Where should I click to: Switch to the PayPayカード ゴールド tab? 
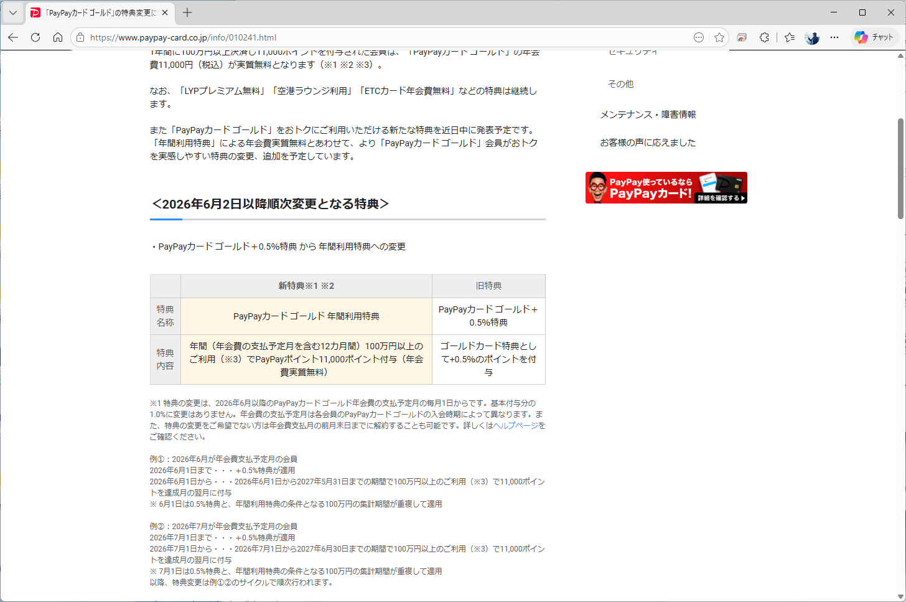(x=96, y=12)
